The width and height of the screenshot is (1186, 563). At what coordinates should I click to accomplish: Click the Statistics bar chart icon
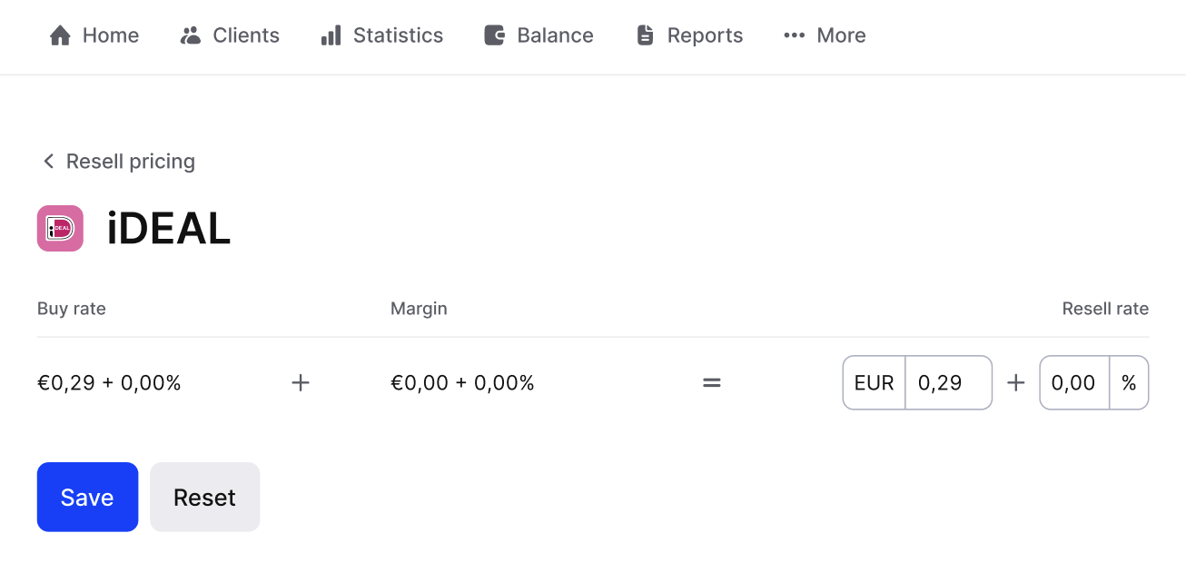click(331, 35)
